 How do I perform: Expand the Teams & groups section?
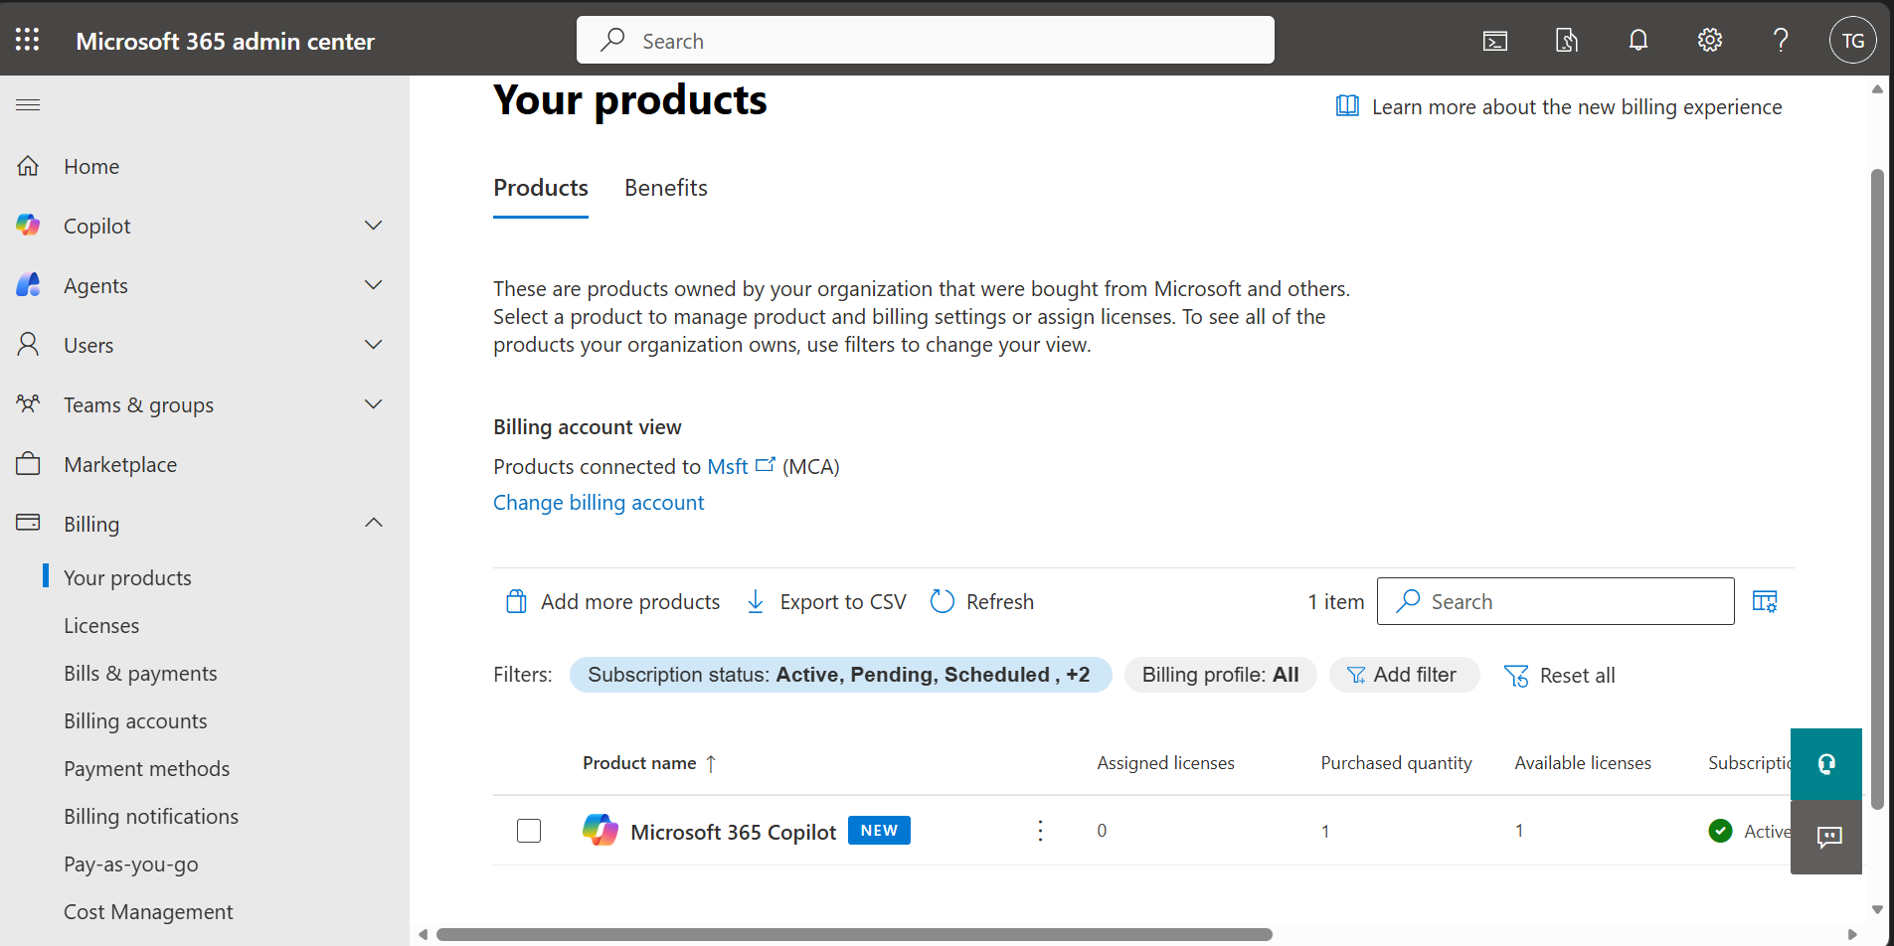pos(374,404)
